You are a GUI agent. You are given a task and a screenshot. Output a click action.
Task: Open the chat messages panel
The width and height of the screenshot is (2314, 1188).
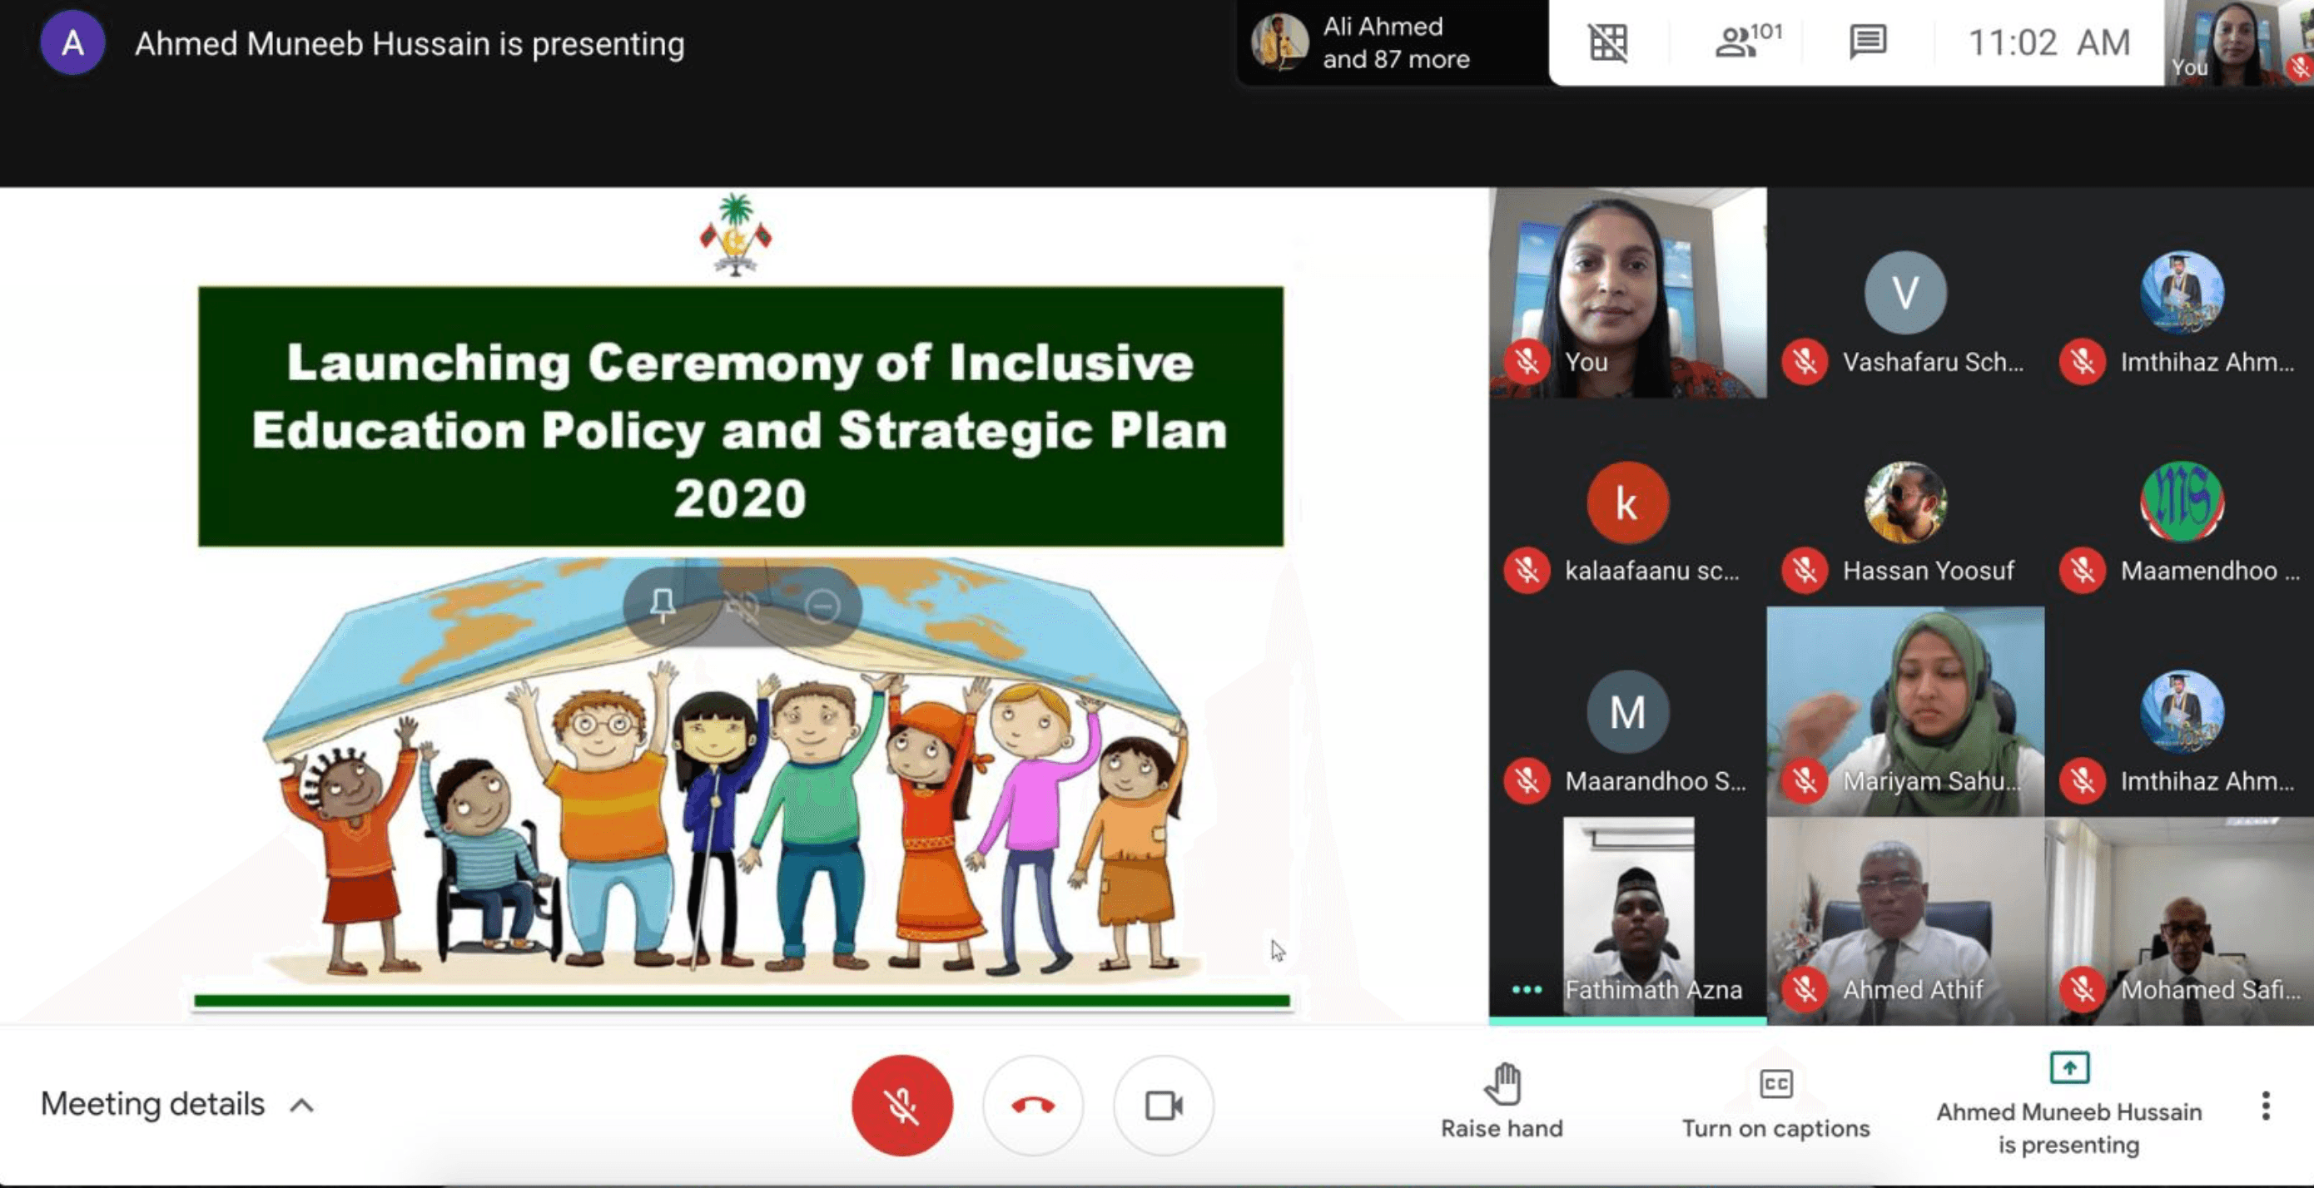[1867, 42]
